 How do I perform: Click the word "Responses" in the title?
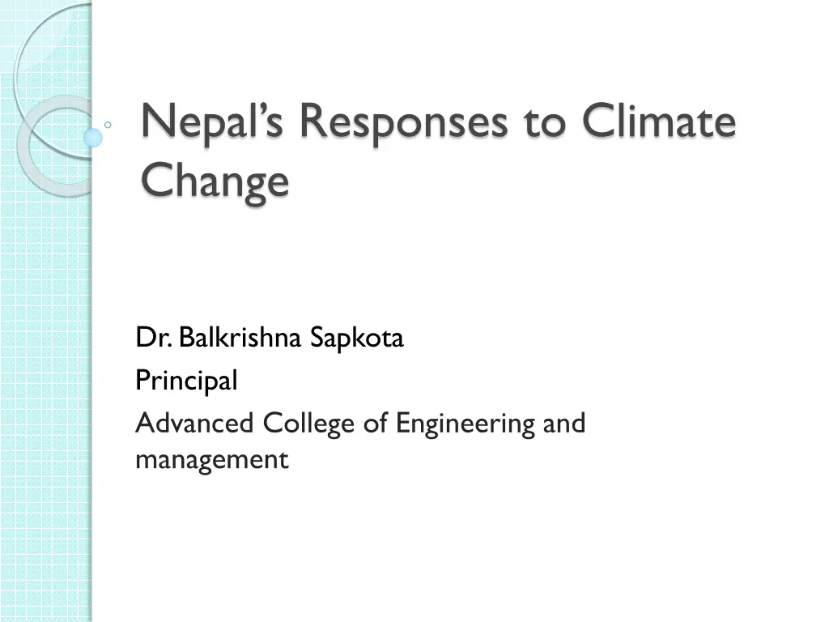[403, 123]
